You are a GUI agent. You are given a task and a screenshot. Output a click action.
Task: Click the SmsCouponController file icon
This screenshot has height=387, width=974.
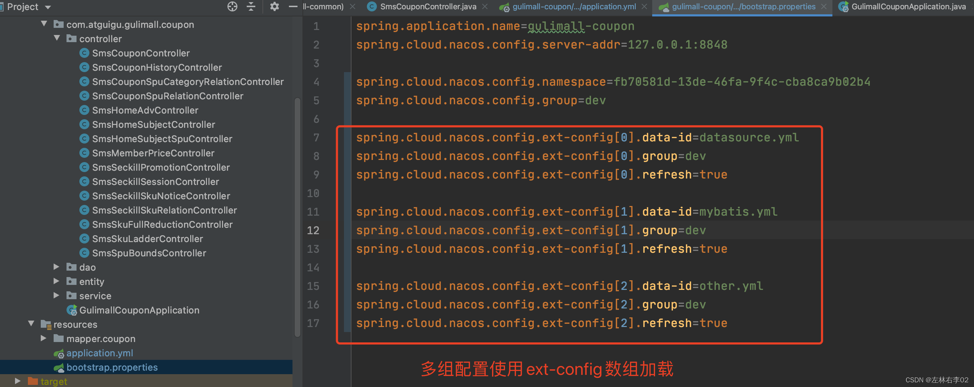[x=87, y=53]
